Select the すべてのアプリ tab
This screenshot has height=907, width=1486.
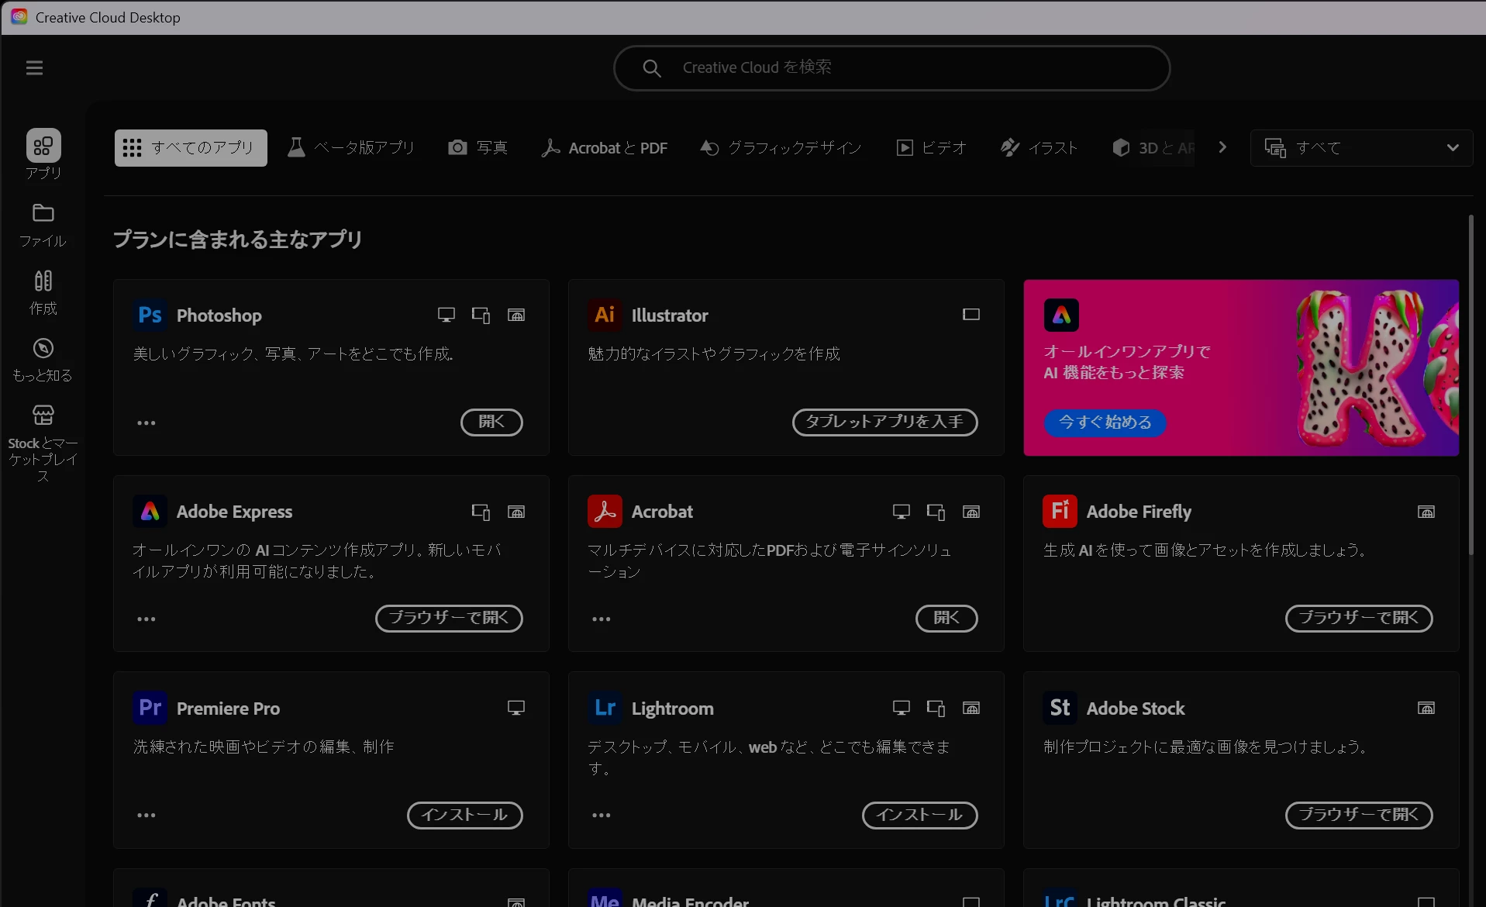click(191, 148)
